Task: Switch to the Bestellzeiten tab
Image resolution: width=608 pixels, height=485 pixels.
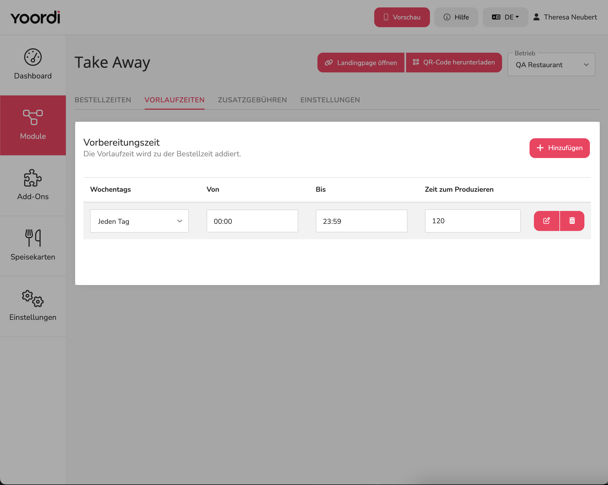Action: coord(103,100)
